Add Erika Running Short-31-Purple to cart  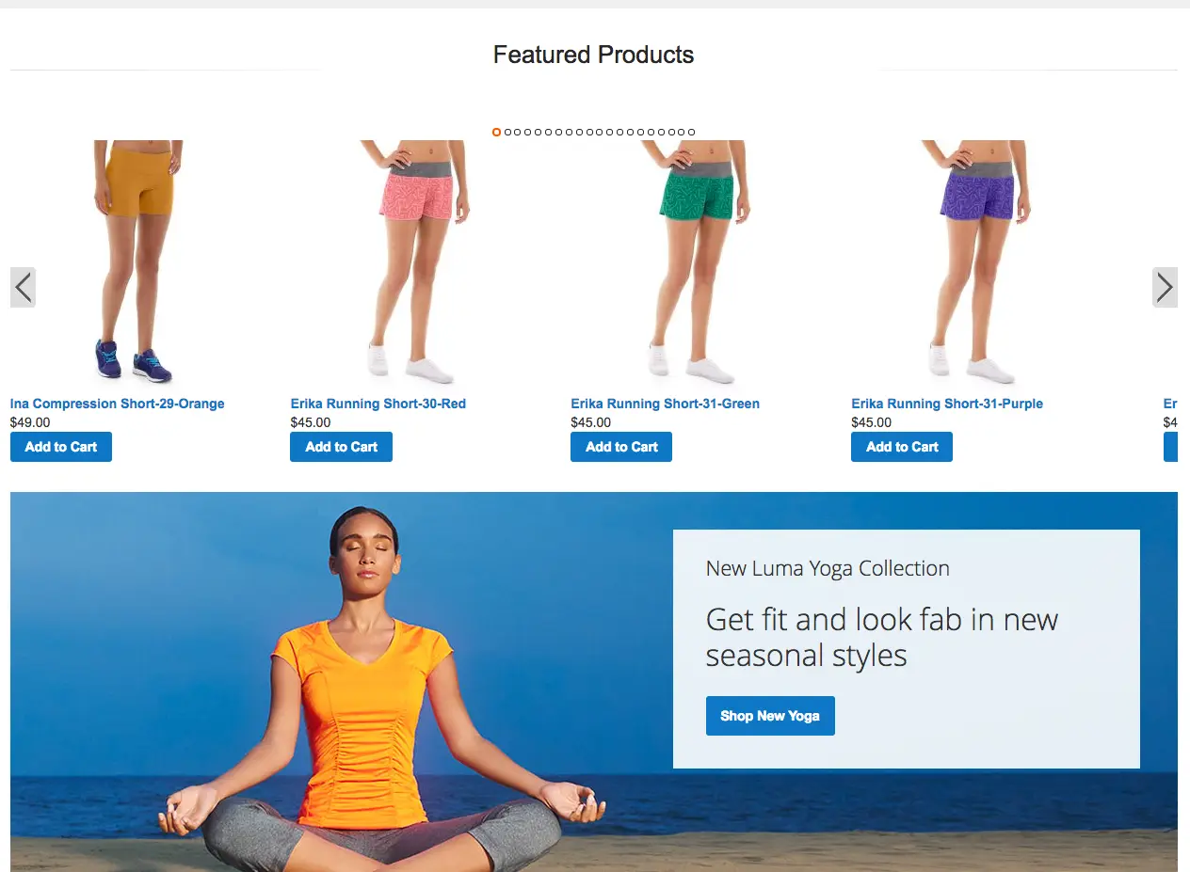tap(902, 447)
